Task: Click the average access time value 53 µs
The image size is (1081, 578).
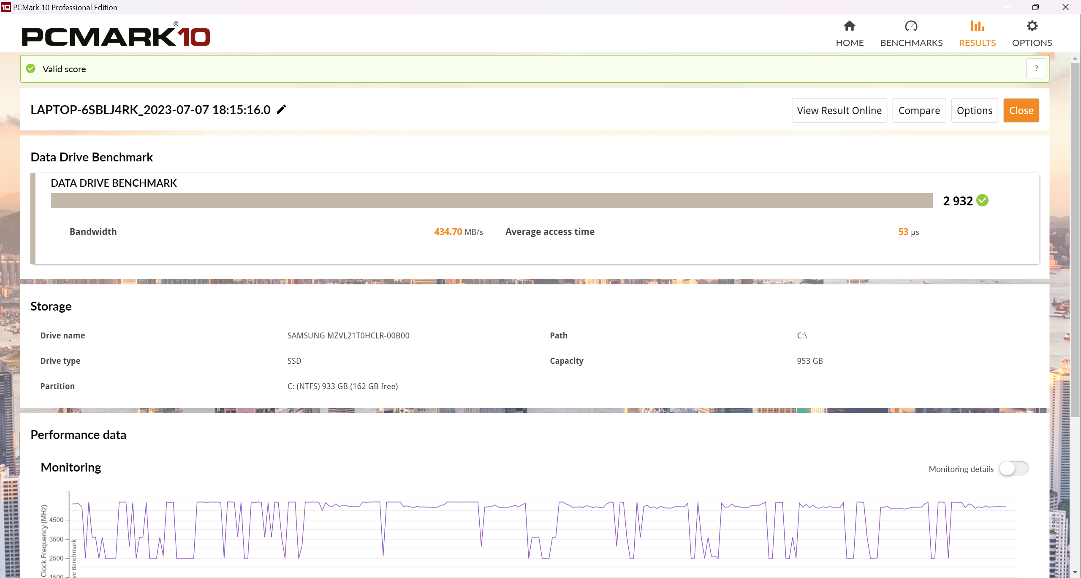Action: (x=909, y=232)
